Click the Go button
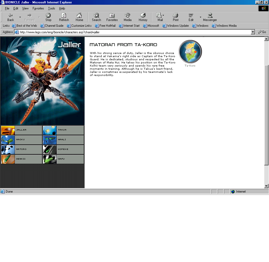This screenshot has width=269, height=262. click(262, 32)
